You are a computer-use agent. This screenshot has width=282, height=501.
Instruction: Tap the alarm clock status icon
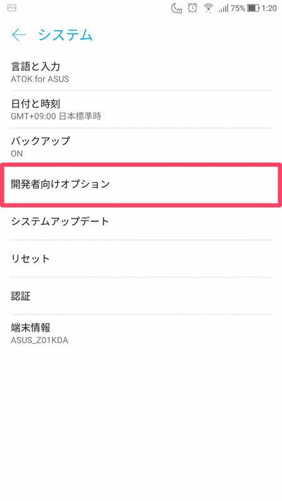pyautogui.click(x=192, y=8)
